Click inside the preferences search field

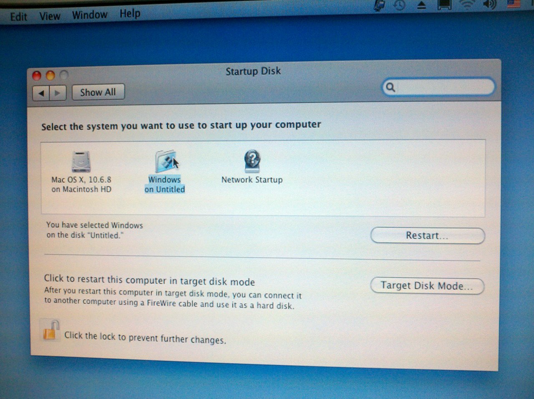(x=439, y=87)
